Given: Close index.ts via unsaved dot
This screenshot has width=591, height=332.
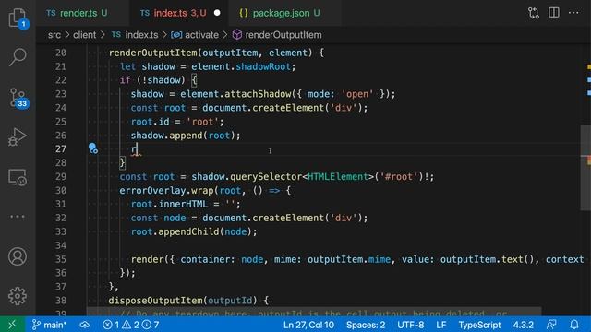Looking at the screenshot, I should click(217, 13).
